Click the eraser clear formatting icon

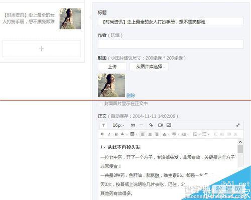(x=151, y=125)
